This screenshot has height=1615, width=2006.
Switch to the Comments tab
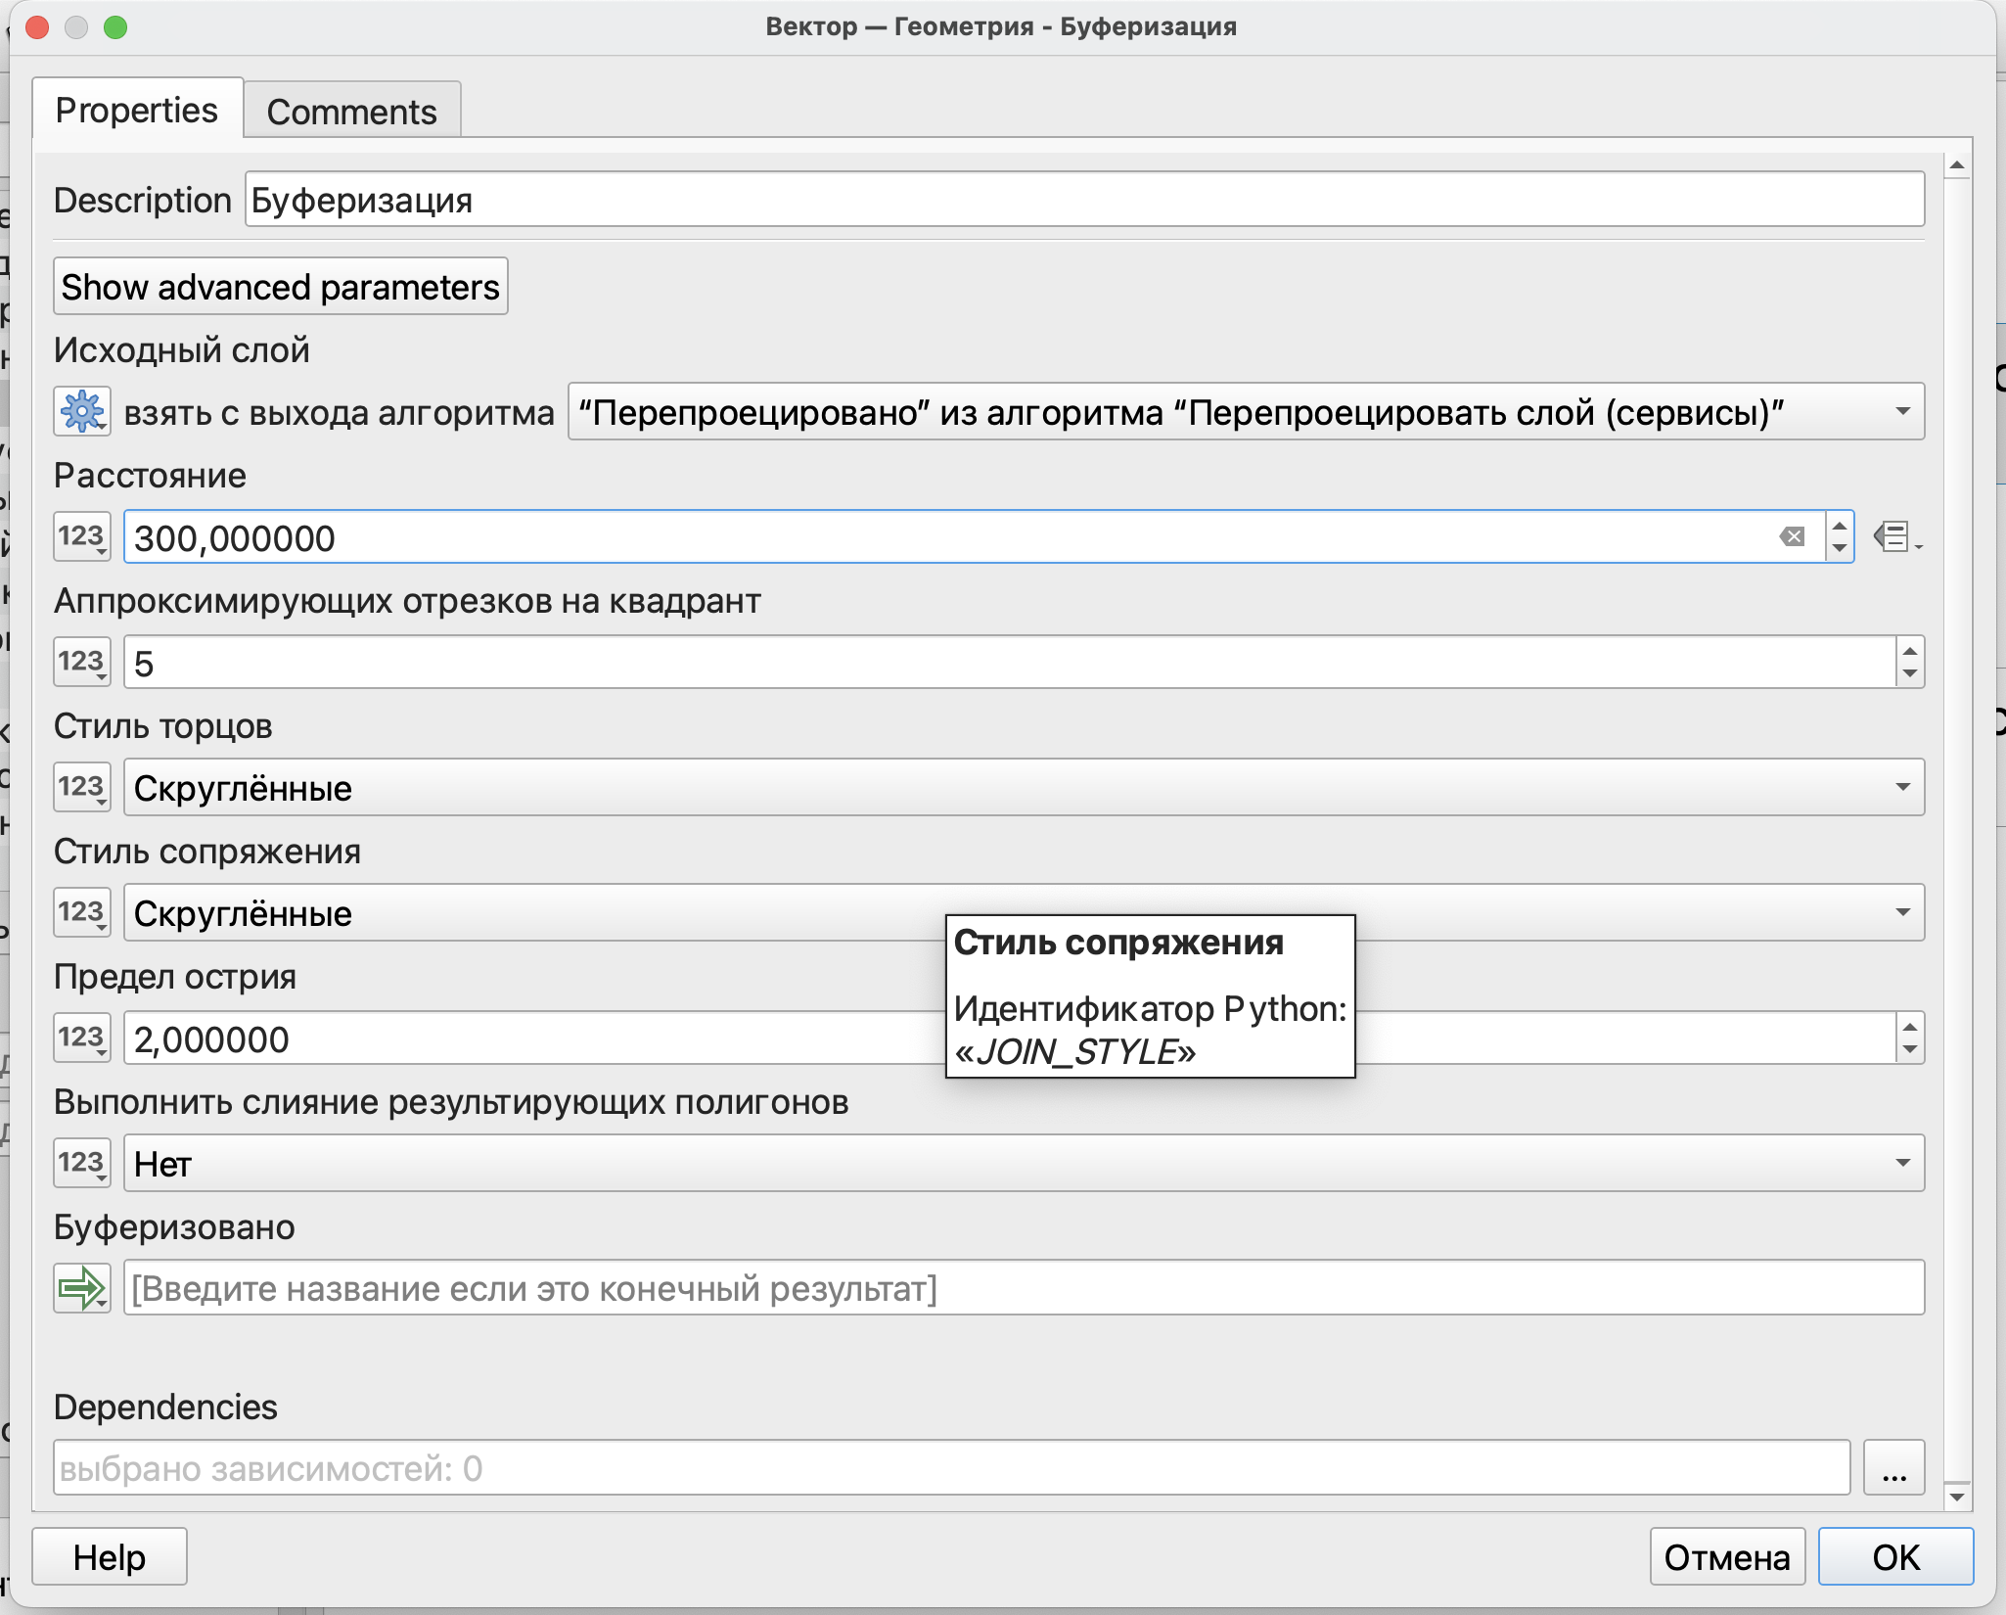coord(351,112)
